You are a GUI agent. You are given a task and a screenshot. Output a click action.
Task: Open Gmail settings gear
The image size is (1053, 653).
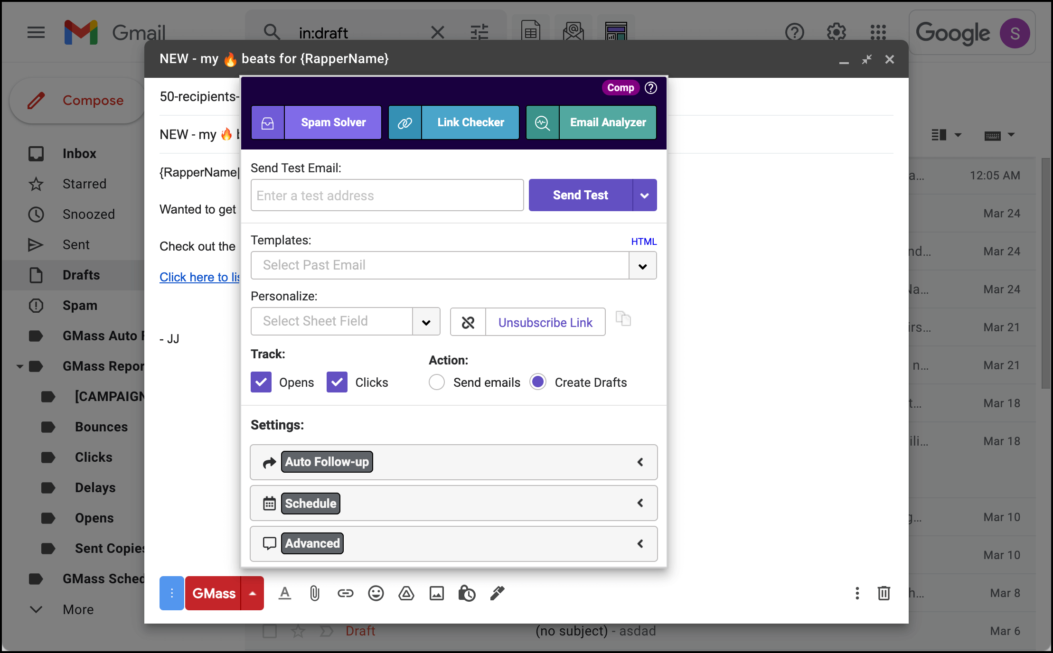click(x=837, y=32)
